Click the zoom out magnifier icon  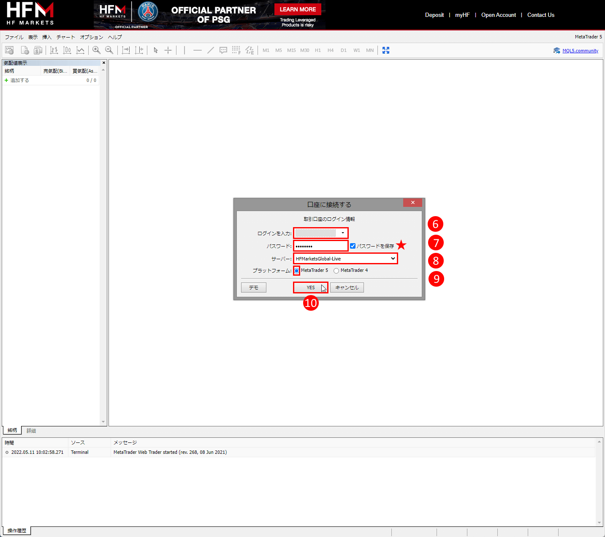[x=109, y=50]
